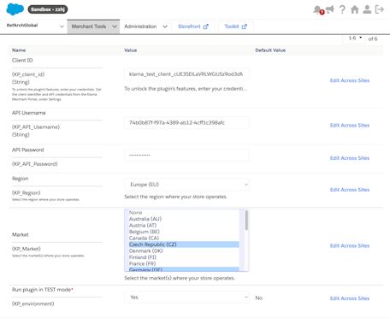The width and height of the screenshot is (390, 318).
Task: Click the Default Value column header
Action: point(270,50)
